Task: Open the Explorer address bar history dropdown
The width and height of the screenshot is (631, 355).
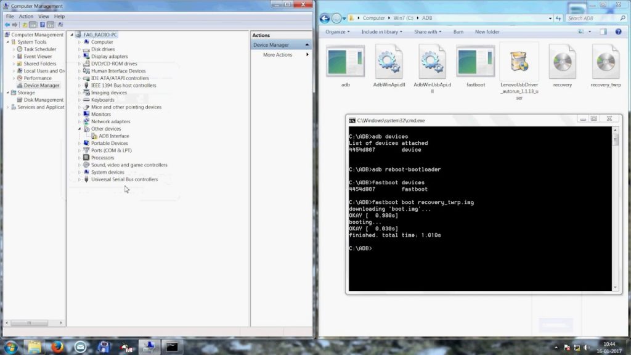Action: (x=550, y=18)
